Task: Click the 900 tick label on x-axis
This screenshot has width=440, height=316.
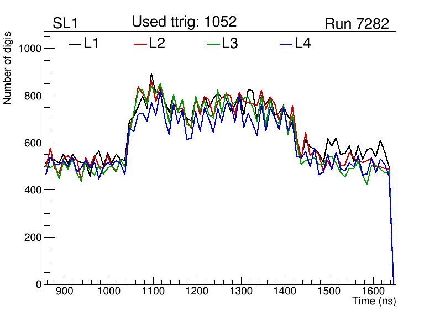Action: click(x=65, y=292)
